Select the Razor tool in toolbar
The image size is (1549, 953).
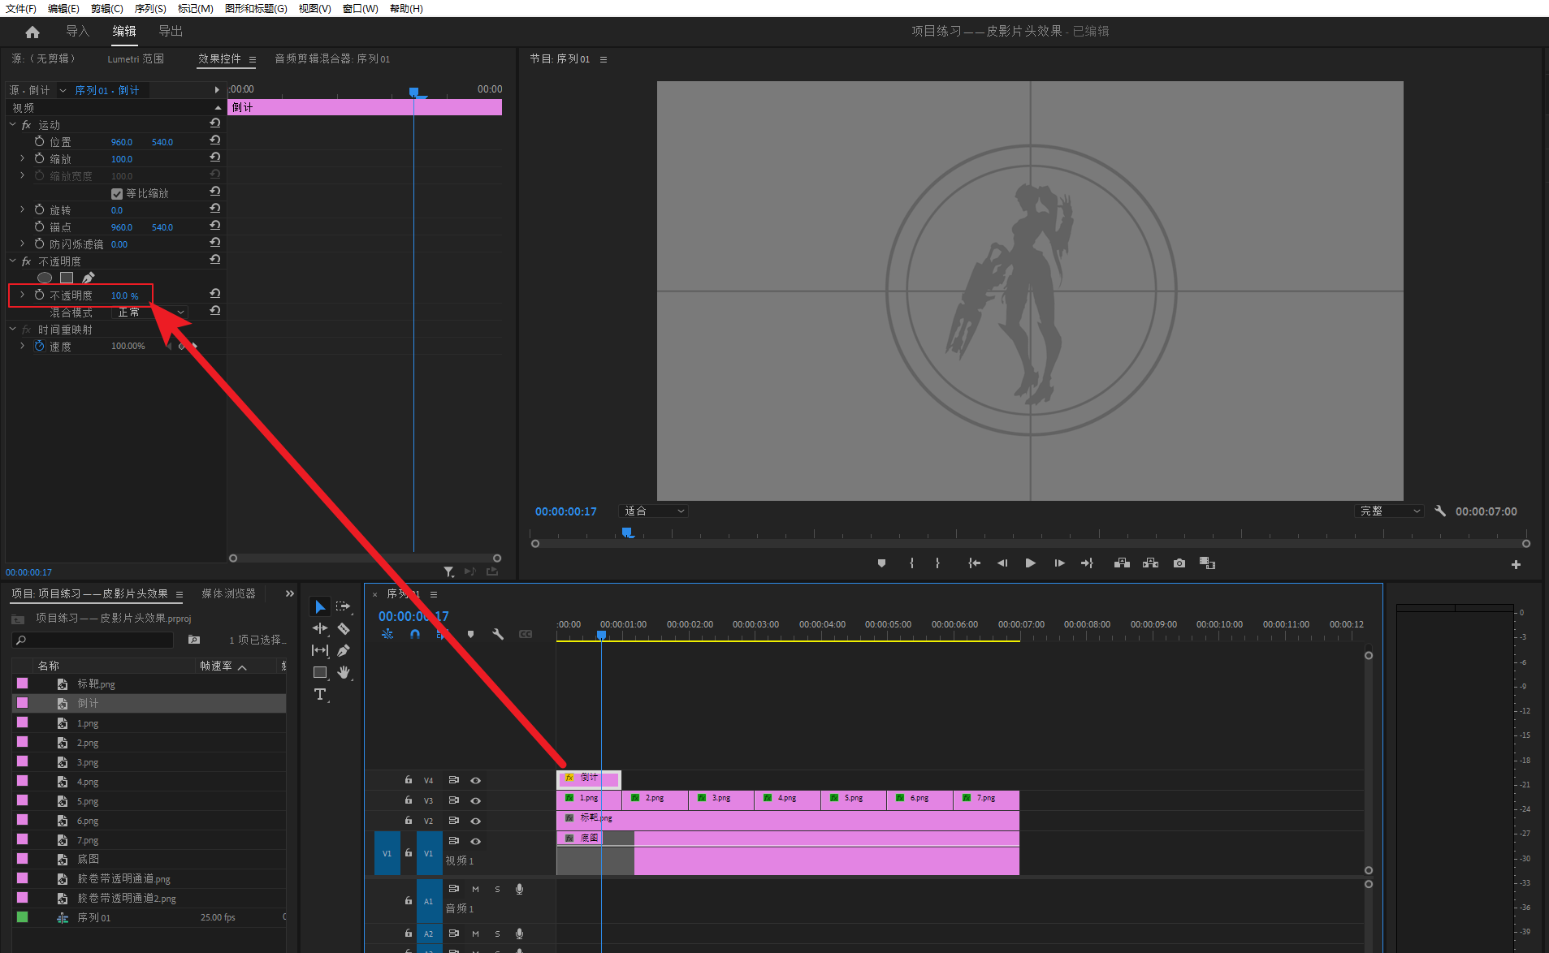344,628
